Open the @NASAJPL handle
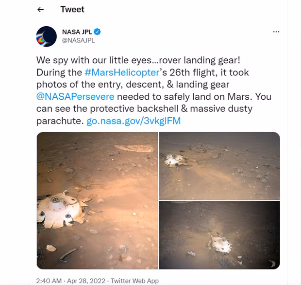The height and width of the screenshot is (285, 301). point(78,40)
